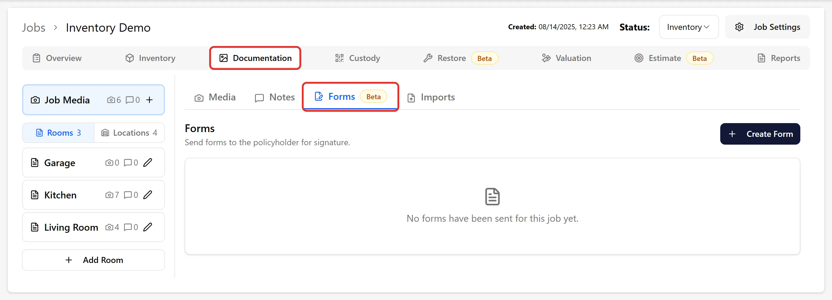The image size is (832, 300).
Task: Select the Garage room row
Action: pos(93,163)
